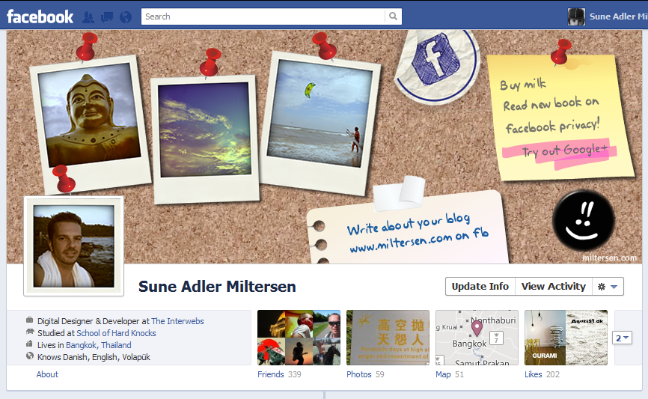Show notifications via the globe icon
This screenshot has width=648, height=399.
click(125, 16)
